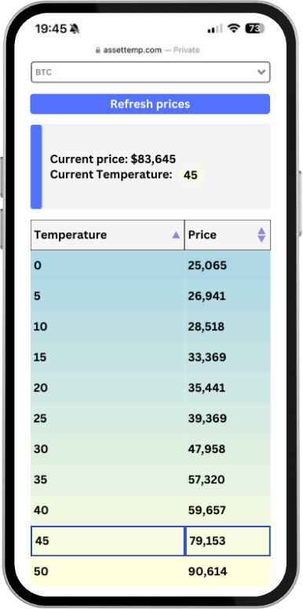This screenshot has width=303, height=609.
Task: Tap the Wi-Fi status icon
Action: (233, 28)
